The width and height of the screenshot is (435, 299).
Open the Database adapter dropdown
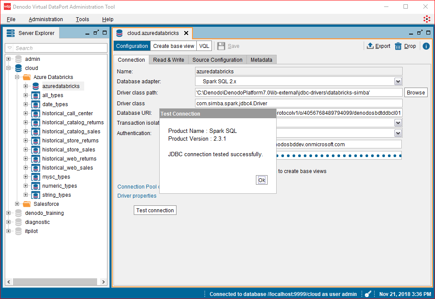(x=398, y=82)
